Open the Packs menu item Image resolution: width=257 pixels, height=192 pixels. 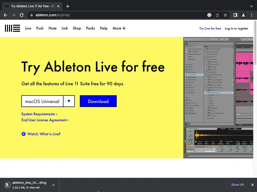[90, 28]
